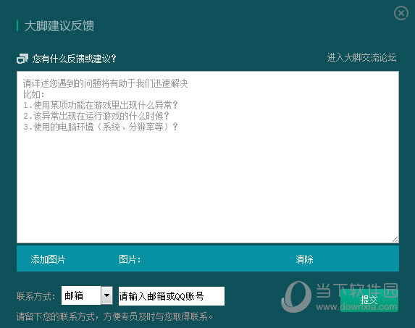Click the feedback windows icon beside the heading
The height and width of the screenshot is (328, 415).
point(22,59)
